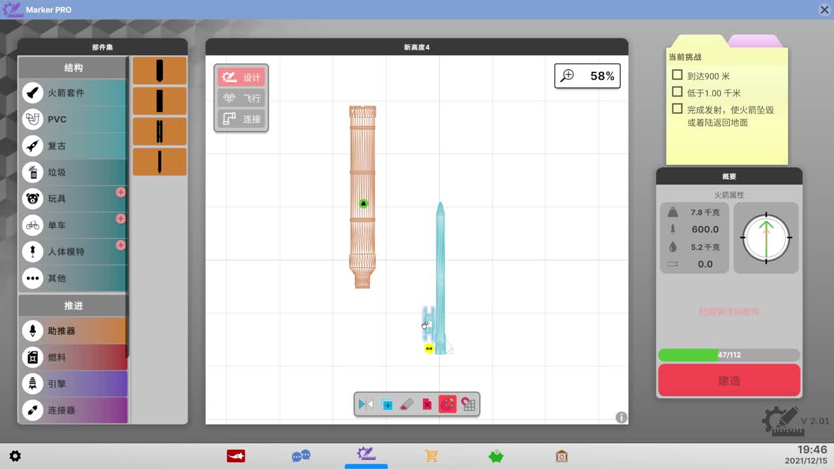Open the design workshop tab icon
This screenshot has width=834, height=469.
(366, 454)
